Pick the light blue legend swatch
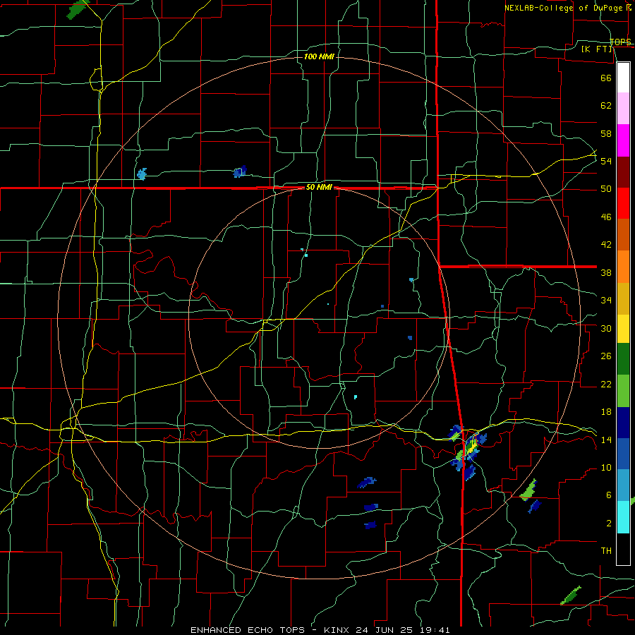Viewport: 635px width, 635px height. click(x=623, y=485)
